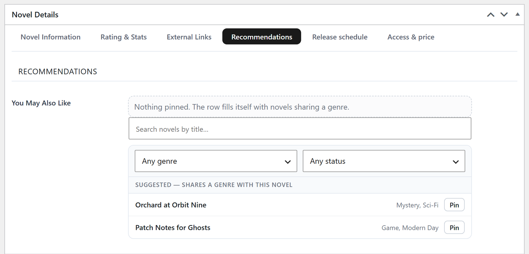The height and width of the screenshot is (254, 529).
Task: Open the Any genre dropdown
Action: tap(216, 161)
